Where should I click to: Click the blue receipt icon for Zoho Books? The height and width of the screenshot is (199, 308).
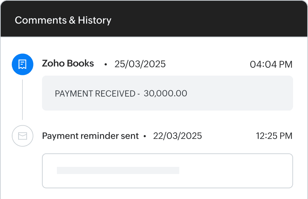[x=22, y=65]
